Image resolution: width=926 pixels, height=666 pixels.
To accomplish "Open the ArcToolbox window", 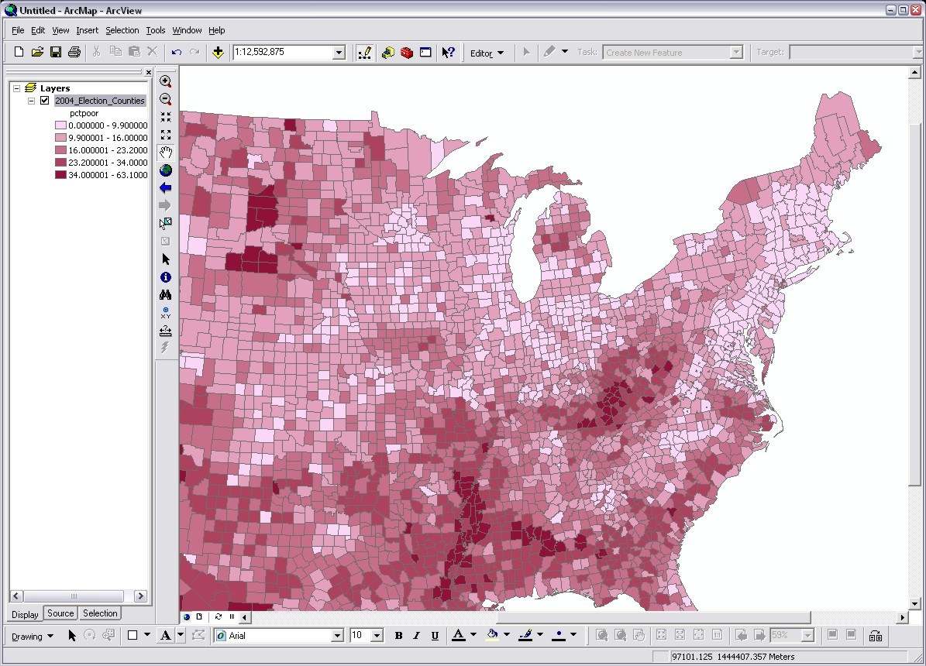I will [406, 52].
